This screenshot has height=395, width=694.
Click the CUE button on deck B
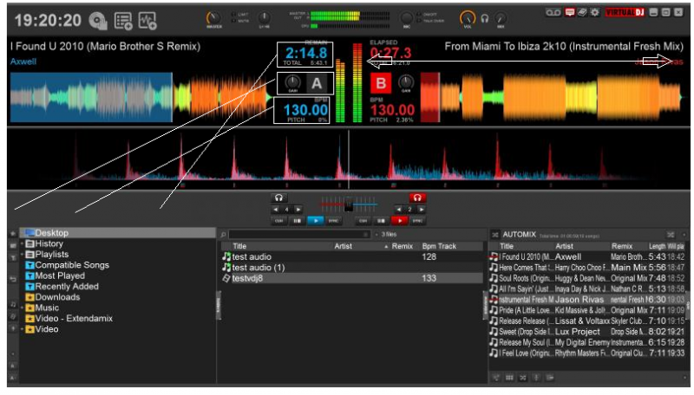[364, 221]
